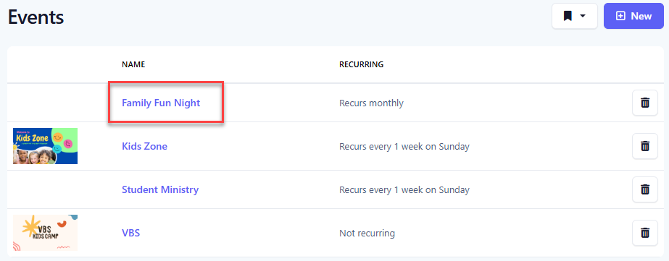
Task: Click the bookmark icon in the header
Action: (x=568, y=16)
